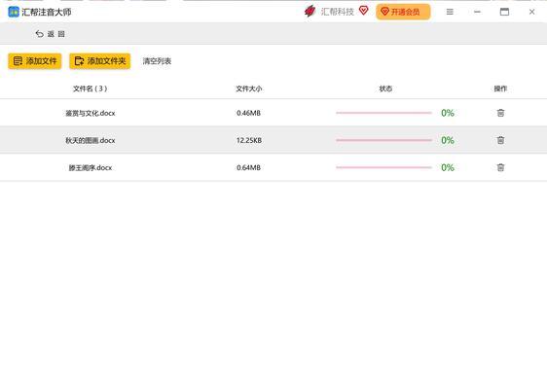
Task: Delete the 鉴赏与文化.docx file with trash icon
Action: [500, 113]
